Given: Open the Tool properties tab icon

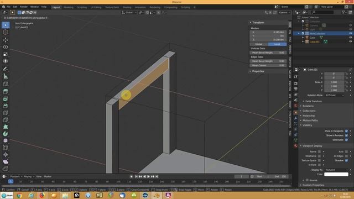Looking at the screenshot, I should coord(296,77).
